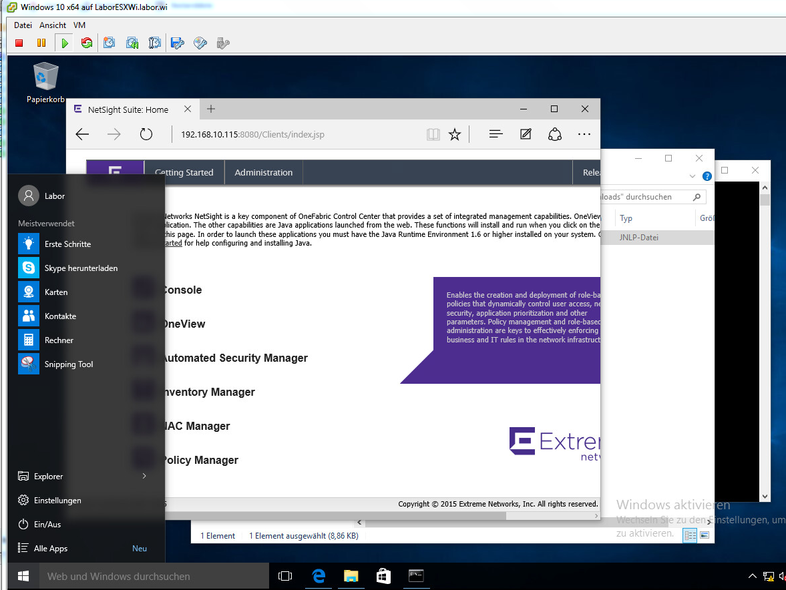The width and height of the screenshot is (786, 590).
Task: Launch NAC Manager
Action: click(197, 426)
